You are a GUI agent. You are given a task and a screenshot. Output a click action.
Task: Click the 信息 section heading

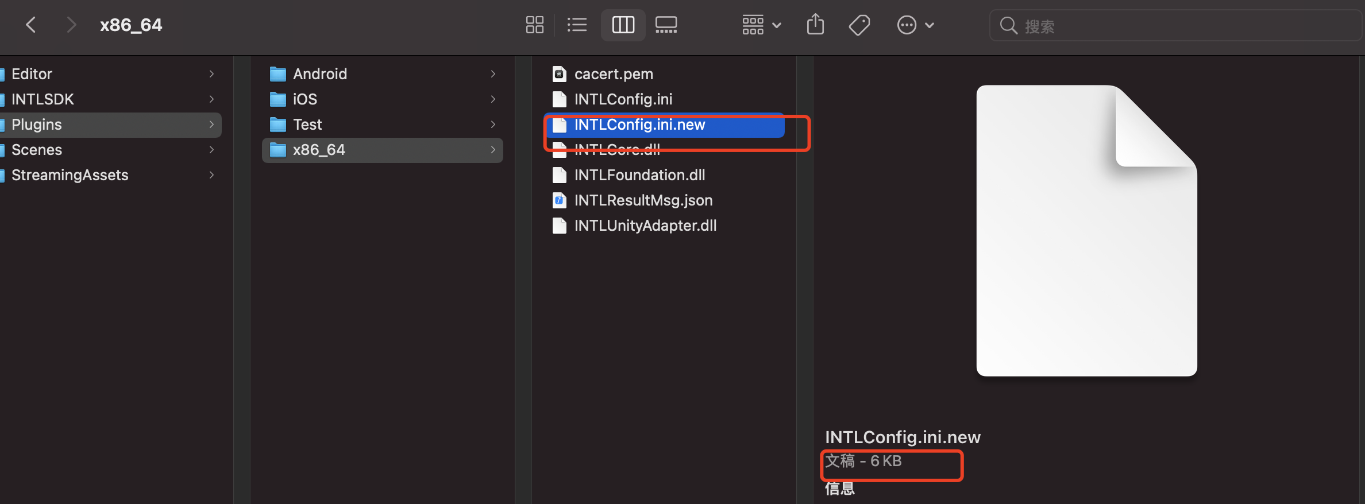pos(840,489)
